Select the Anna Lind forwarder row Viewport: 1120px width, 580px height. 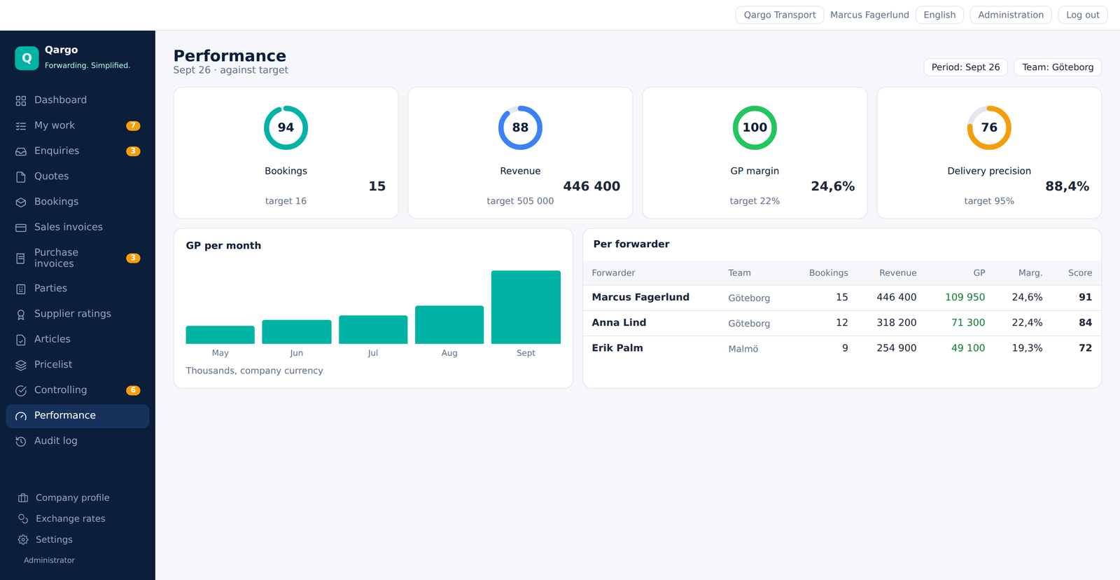[842, 323]
